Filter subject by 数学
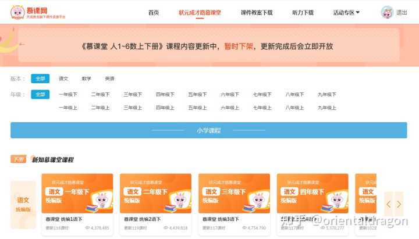Screen dimensions: 419x239 (86, 79)
